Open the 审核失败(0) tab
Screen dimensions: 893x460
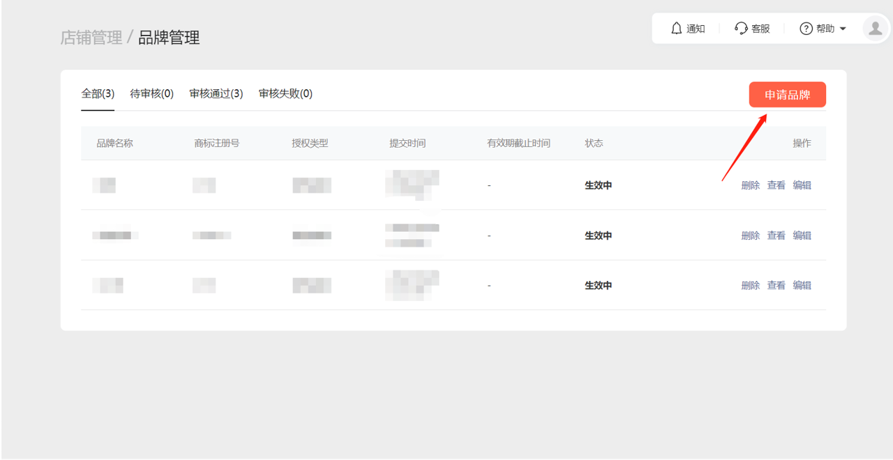point(285,93)
